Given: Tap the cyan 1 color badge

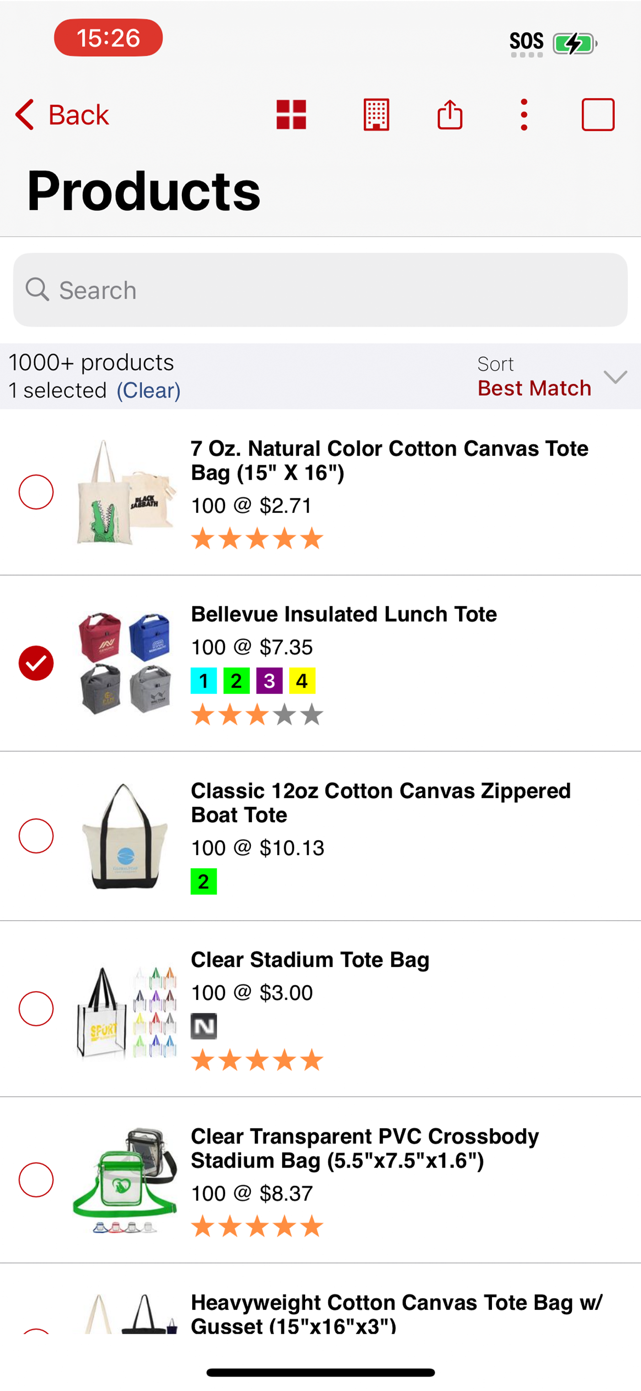Looking at the screenshot, I should coord(203,681).
